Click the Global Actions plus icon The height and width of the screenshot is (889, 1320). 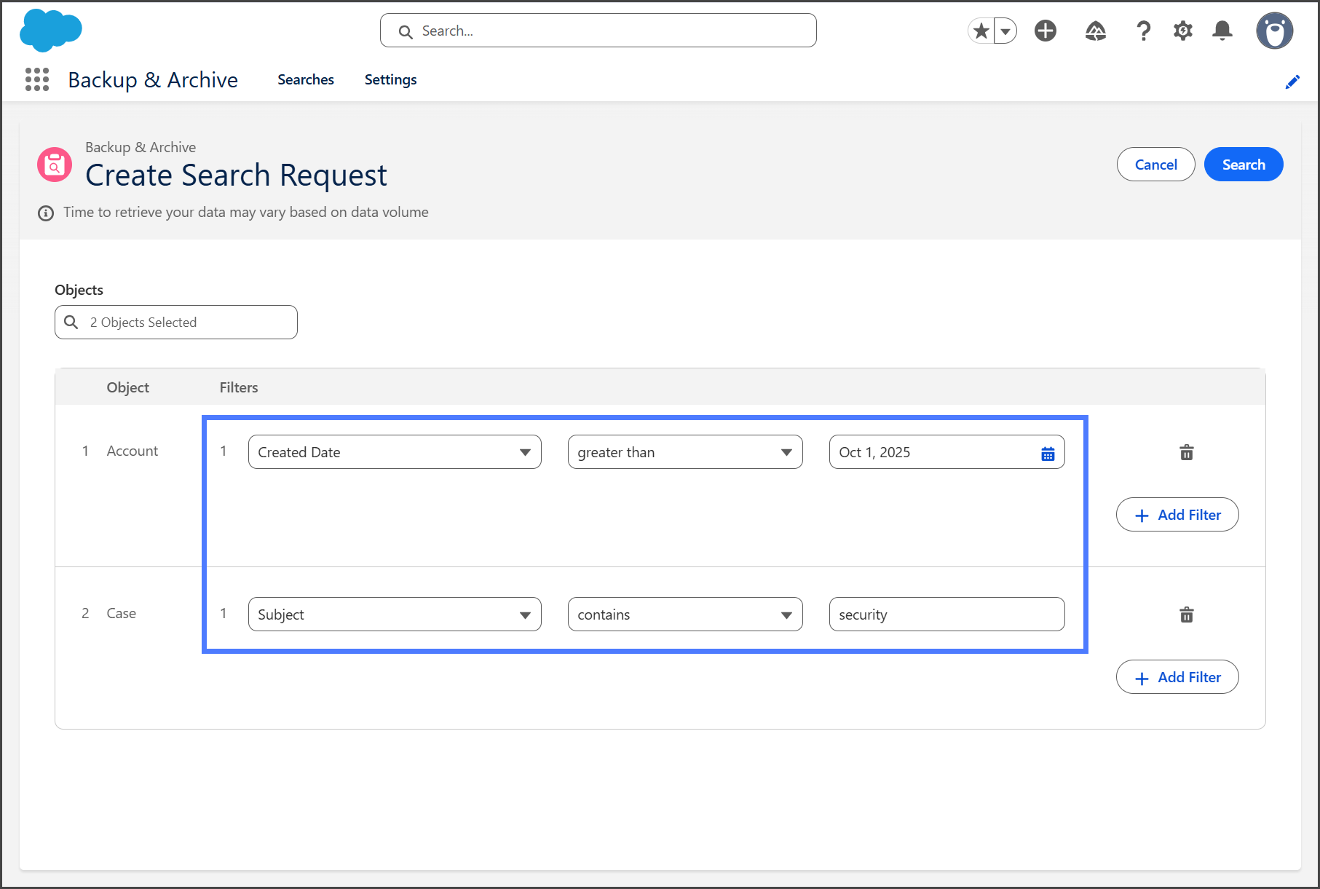(x=1046, y=31)
